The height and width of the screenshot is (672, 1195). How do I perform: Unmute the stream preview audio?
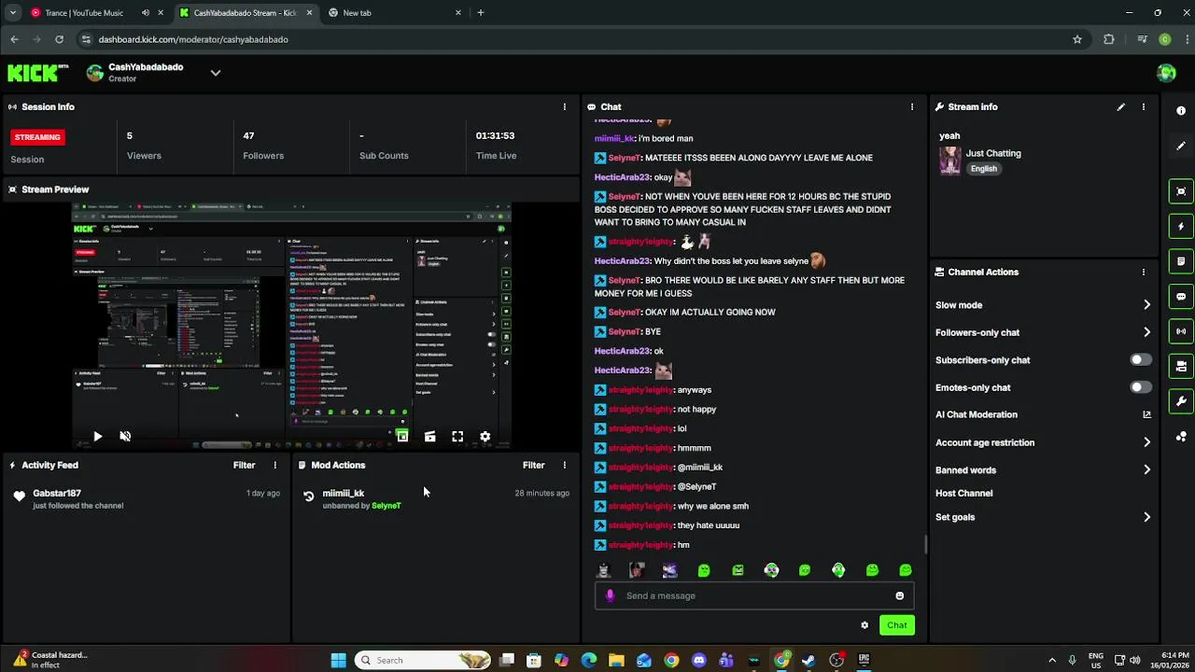tap(125, 437)
